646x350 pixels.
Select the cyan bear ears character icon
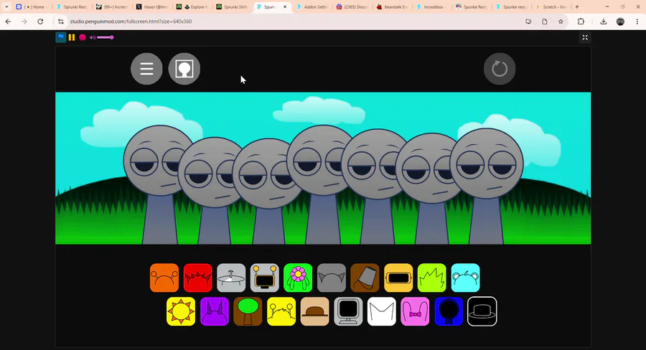pyautogui.click(x=466, y=278)
